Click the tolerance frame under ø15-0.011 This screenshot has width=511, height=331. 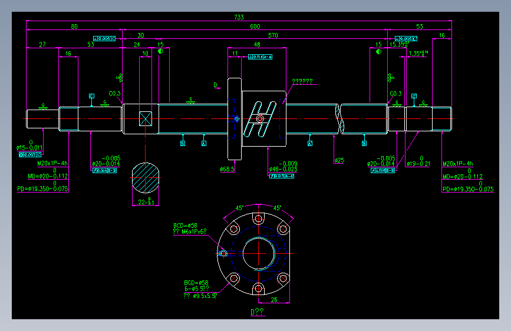30,154
